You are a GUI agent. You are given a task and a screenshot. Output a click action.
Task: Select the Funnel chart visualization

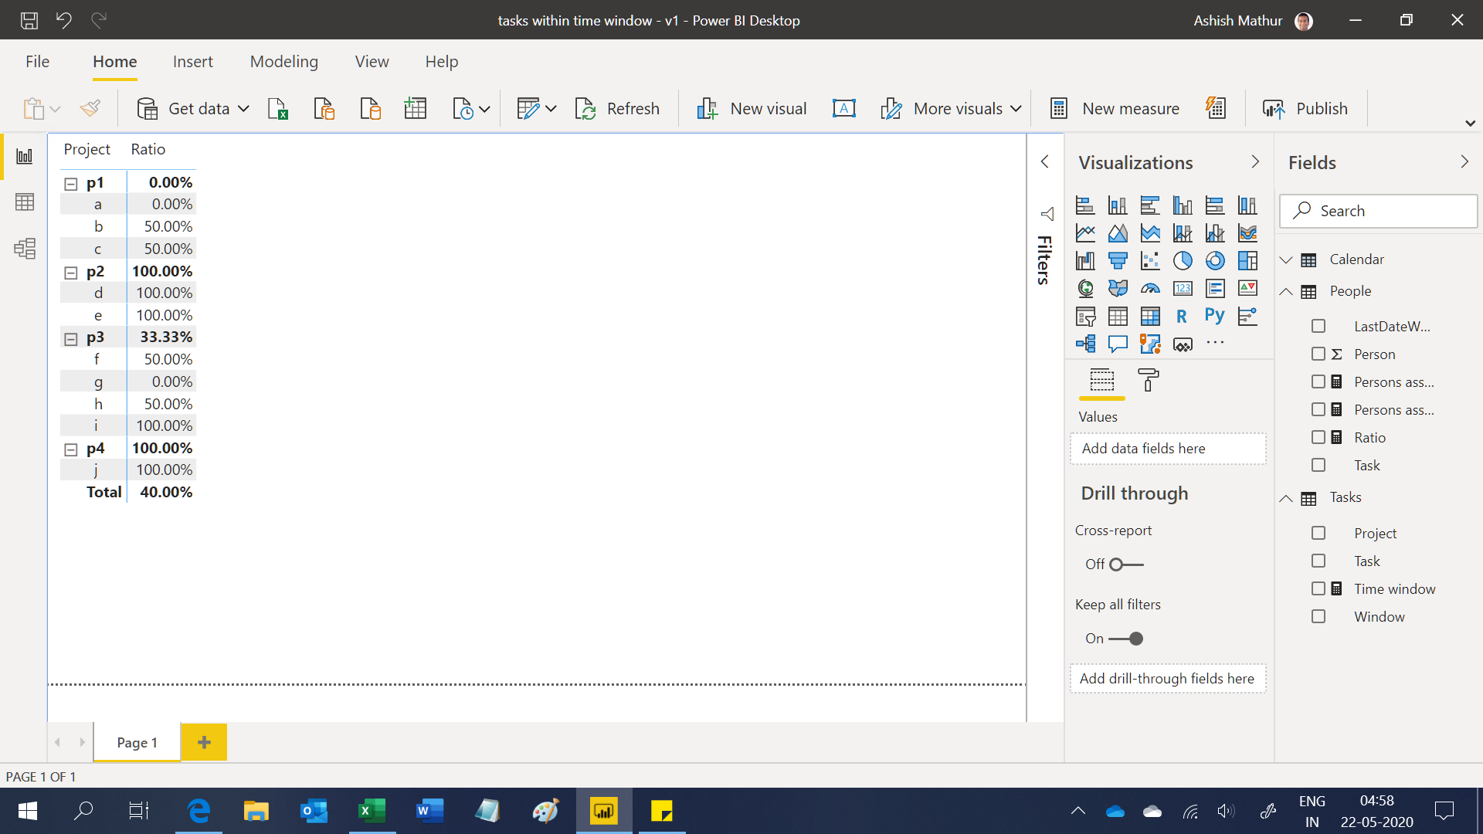point(1118,261)
